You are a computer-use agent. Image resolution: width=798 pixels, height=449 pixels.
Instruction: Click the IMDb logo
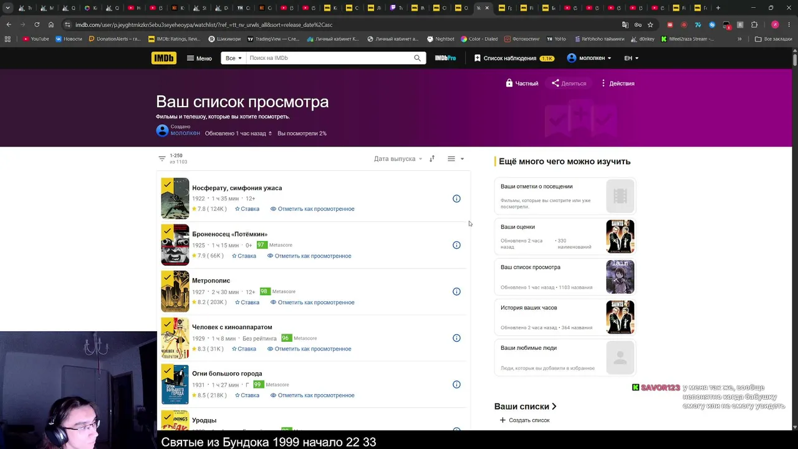coord(163,58)
